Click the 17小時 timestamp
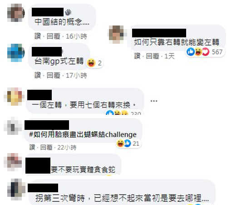Screen dimensions: 227x205 (x=76, y=75)
